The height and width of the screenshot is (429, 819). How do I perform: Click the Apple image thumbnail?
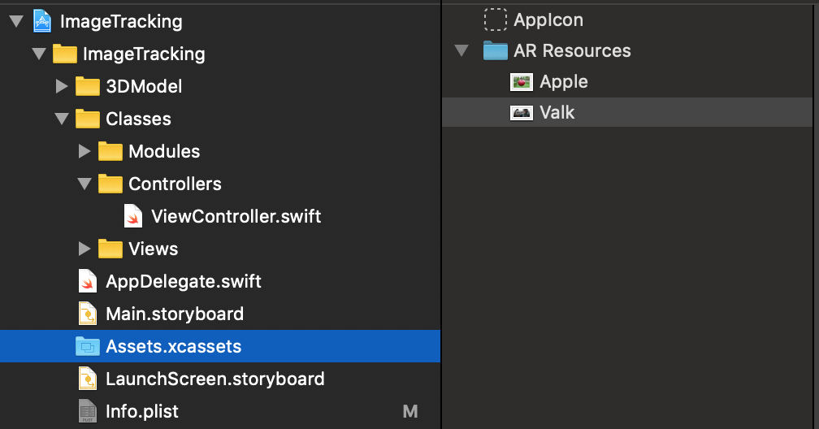pyautogui.click(x=521, y=81)
